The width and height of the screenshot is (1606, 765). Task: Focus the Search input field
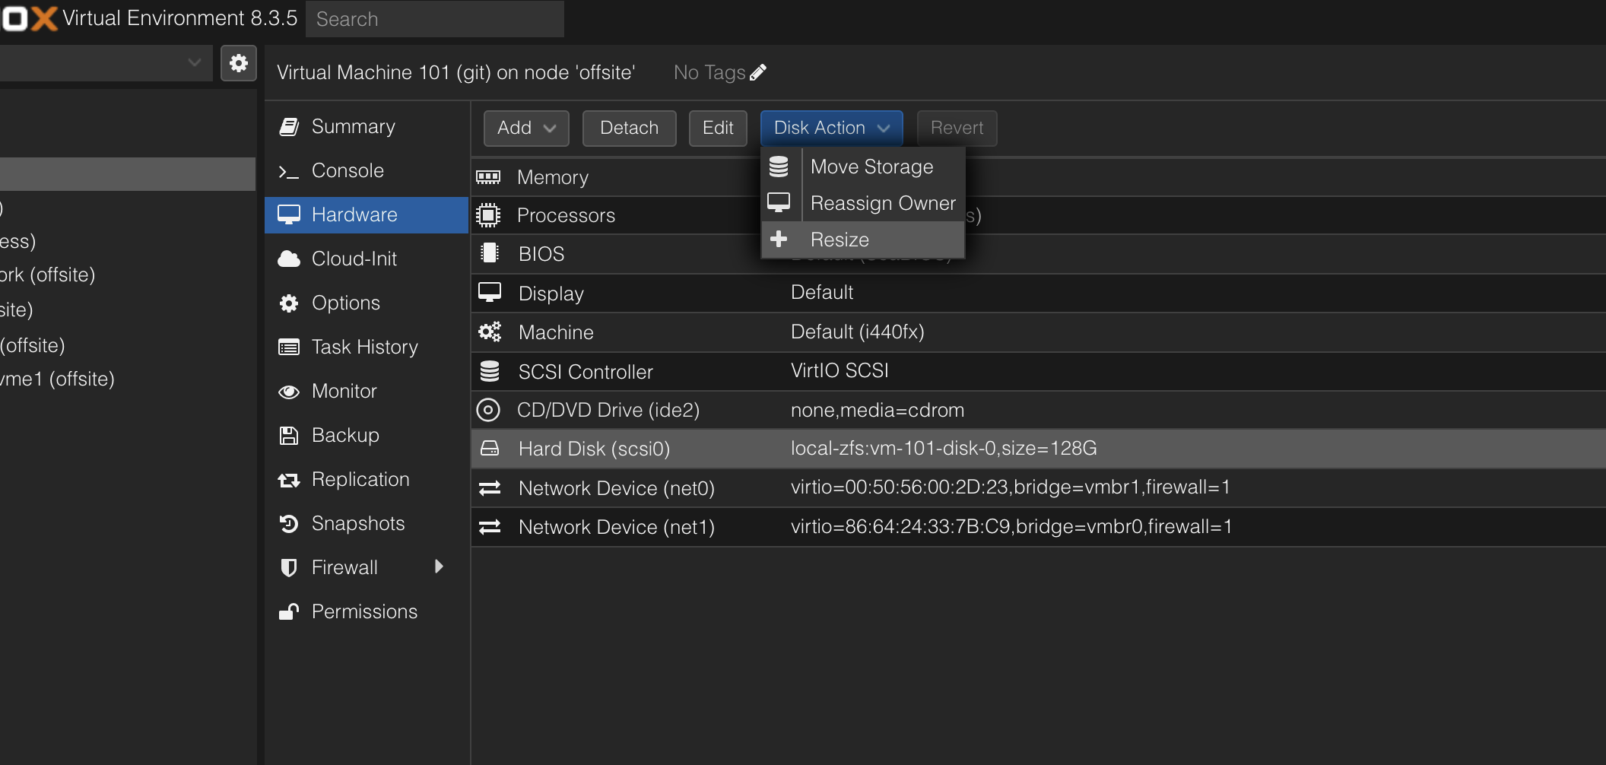coord(435,19)
